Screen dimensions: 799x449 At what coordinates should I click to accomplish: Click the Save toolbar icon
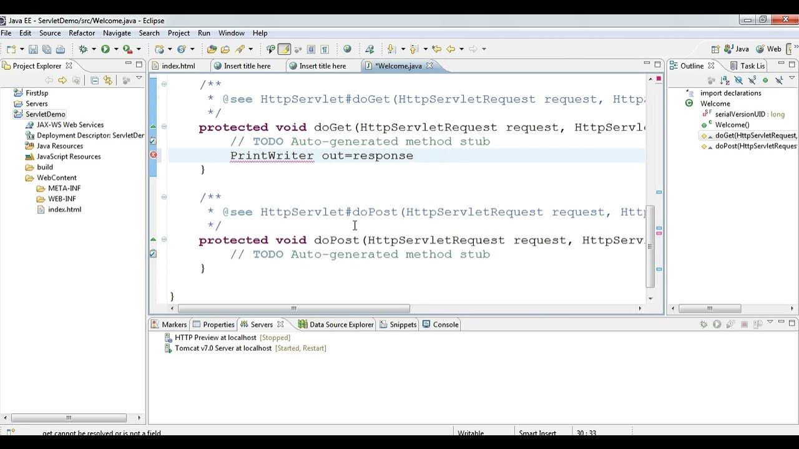[x=33, y=49]
